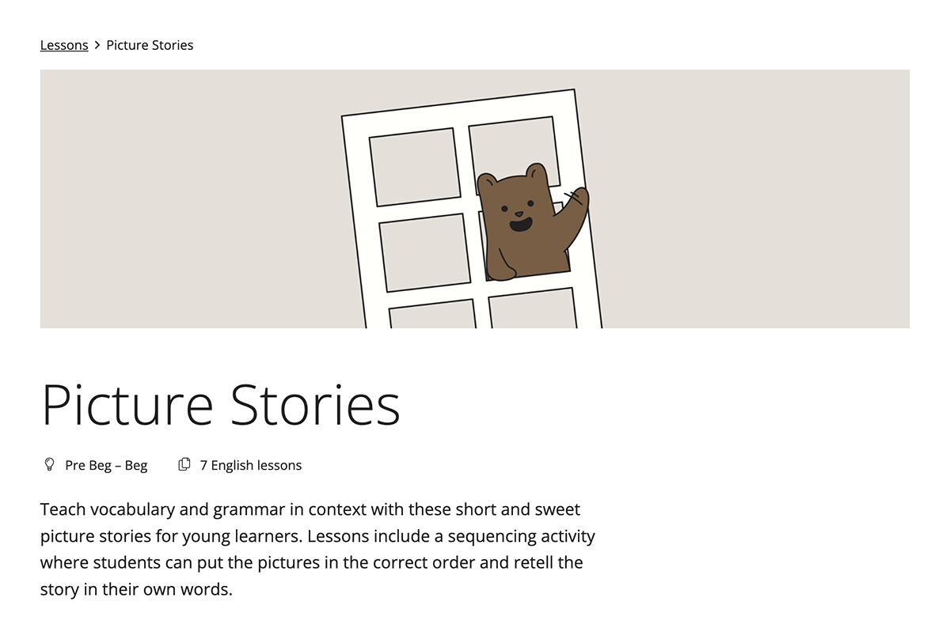Click the Picture Stories main heading
Viewport: 950px width, 643px height.
coord(221,404)
